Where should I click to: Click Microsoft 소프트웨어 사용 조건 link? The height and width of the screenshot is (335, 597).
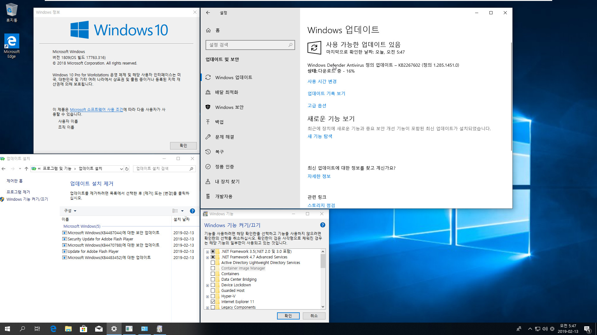pos(96,109)
